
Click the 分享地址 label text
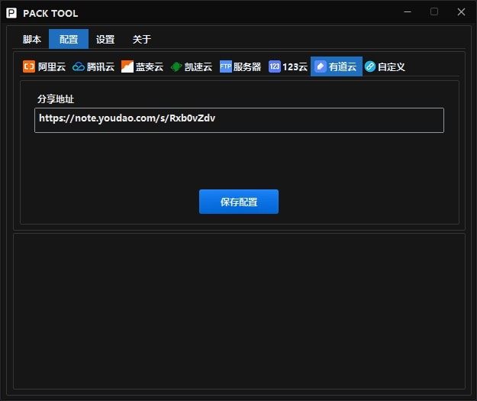(x=56, y=99)
